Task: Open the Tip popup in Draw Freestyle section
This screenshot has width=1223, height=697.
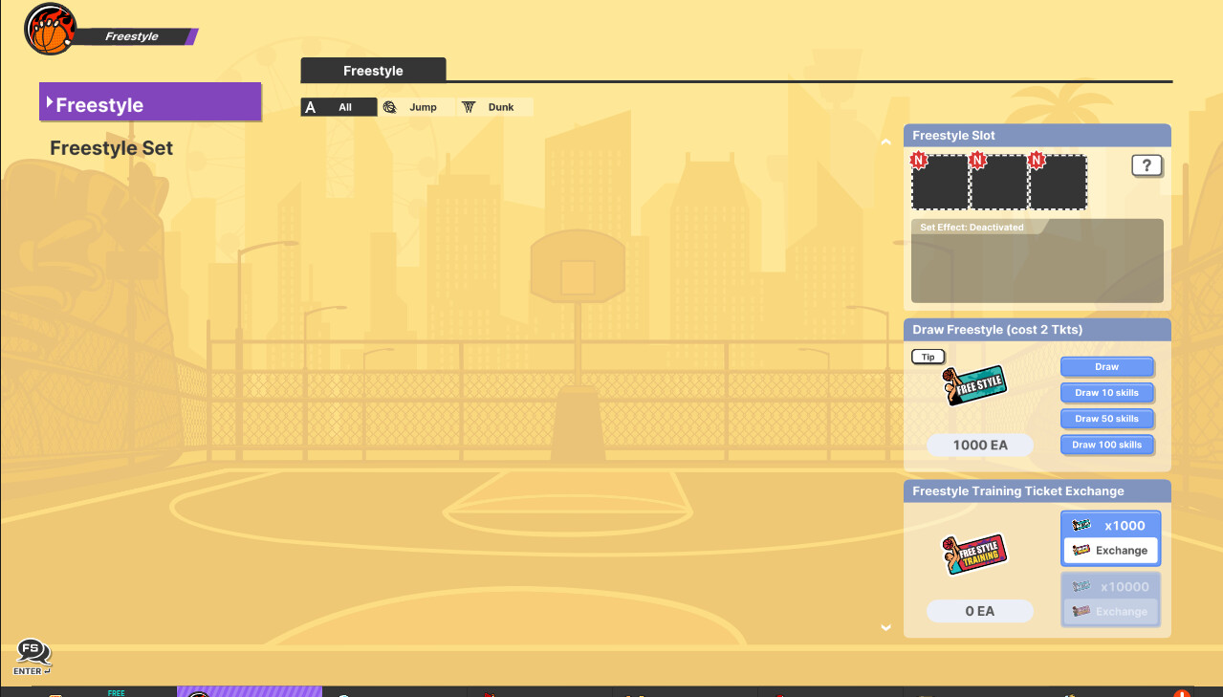Action: (928, 356)
